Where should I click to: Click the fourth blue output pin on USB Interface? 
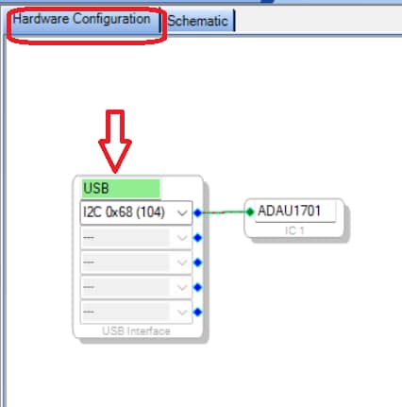(197, 287)
